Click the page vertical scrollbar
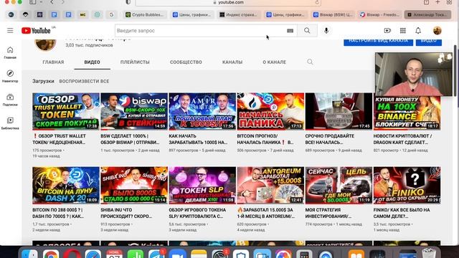Image resolution: width=459 pixels, height=258 pixels. coord(455,70)
